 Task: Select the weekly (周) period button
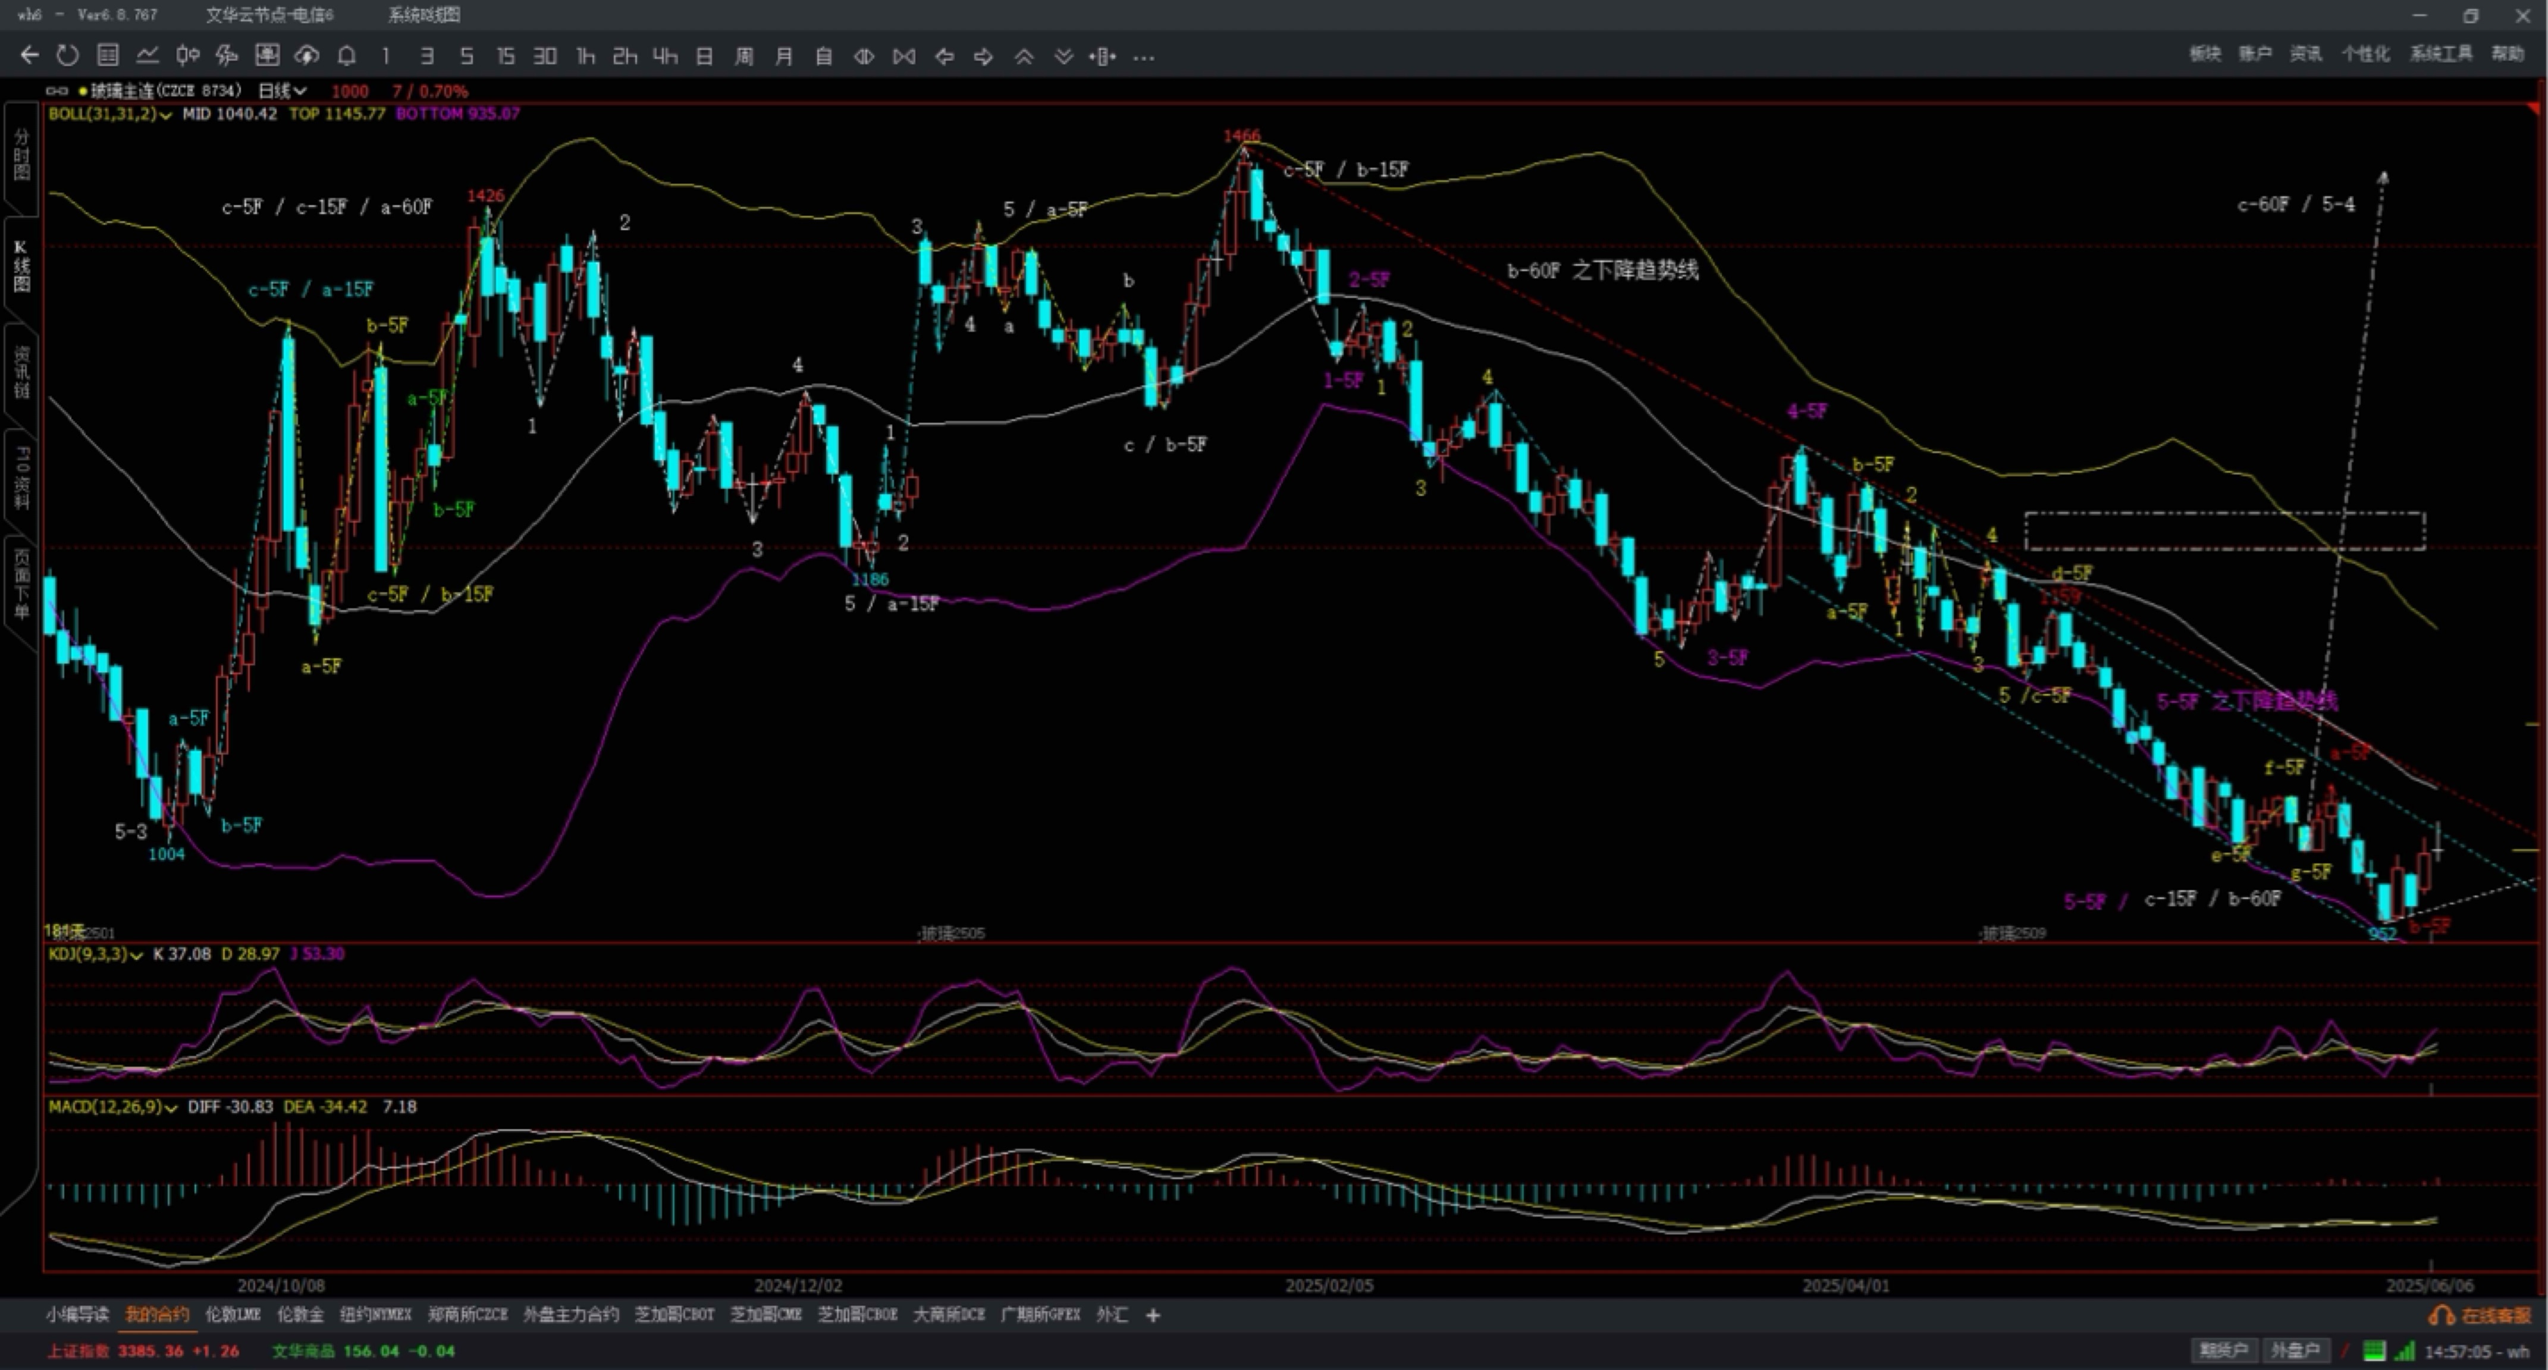pyautogui.click(x=744, y=56)
